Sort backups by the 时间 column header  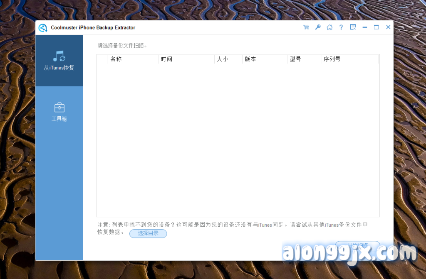tap(186, 59)
